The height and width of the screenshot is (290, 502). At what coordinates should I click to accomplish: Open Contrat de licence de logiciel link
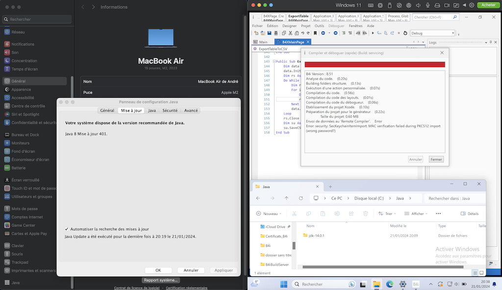[137, 288]
